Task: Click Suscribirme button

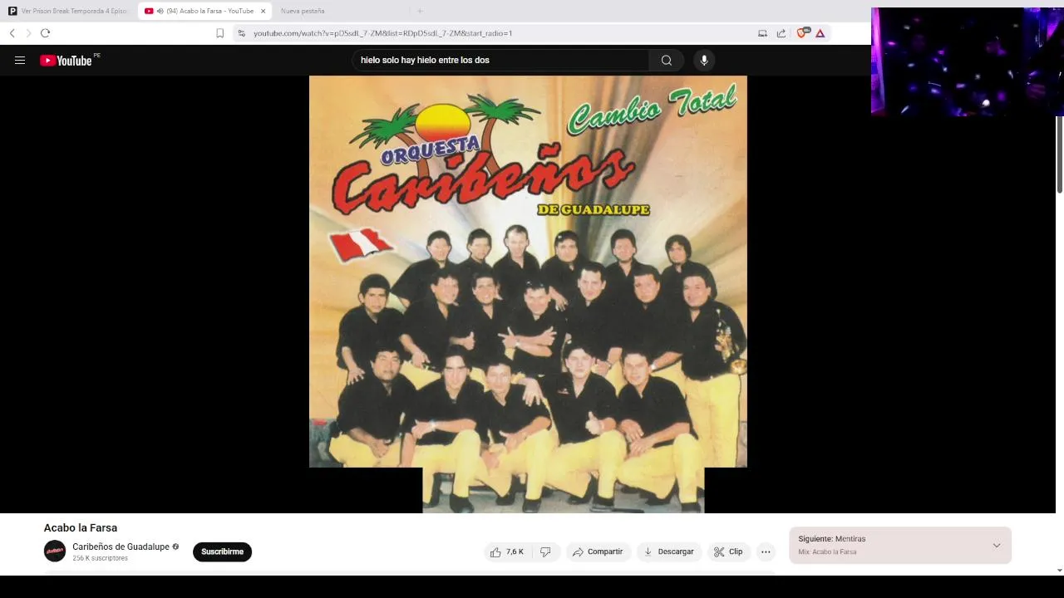Action: (222, 551)
